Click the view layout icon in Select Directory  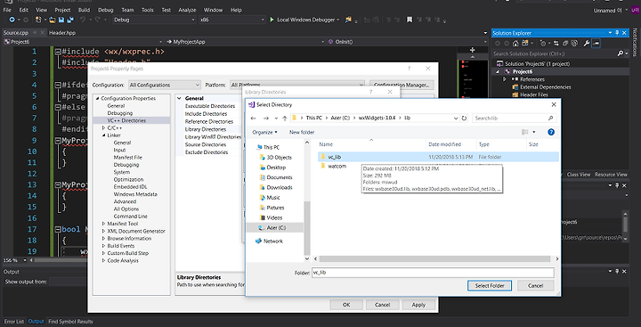pos(525,132)
